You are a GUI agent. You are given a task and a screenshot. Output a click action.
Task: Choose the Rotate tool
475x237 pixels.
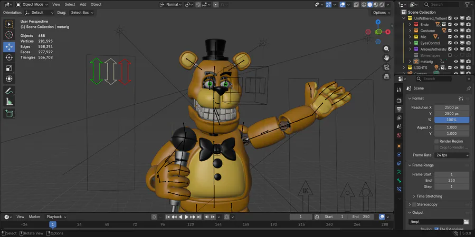point(9,57)
